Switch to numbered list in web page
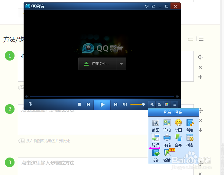224x175 pixels. tap(190, 39)
